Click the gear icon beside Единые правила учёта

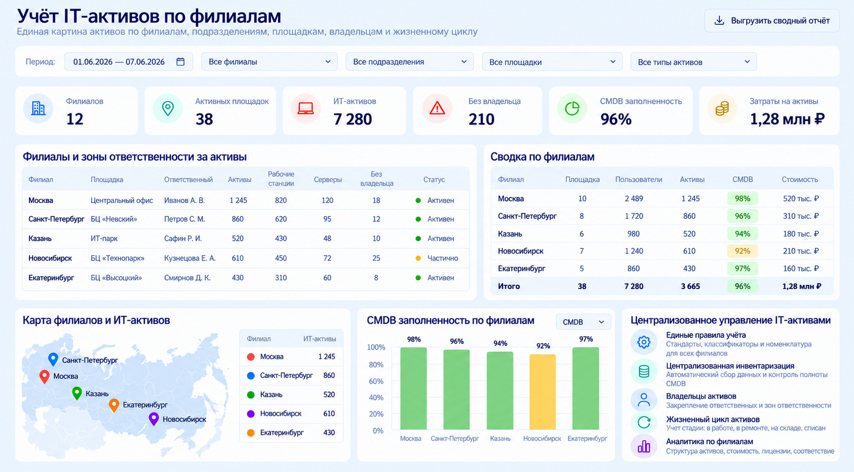[x=644, y=342]
